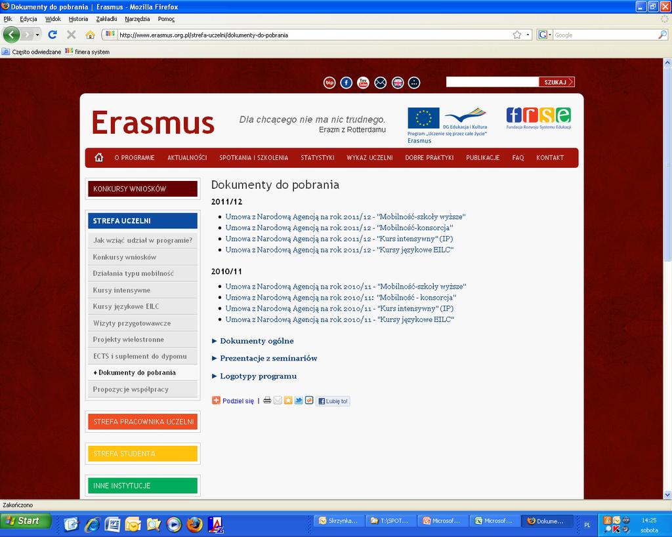The image size is (672, 537).
Task: Open the address bar history dropdown arrow
Action: pyautogui.click(x=528, y=35)
